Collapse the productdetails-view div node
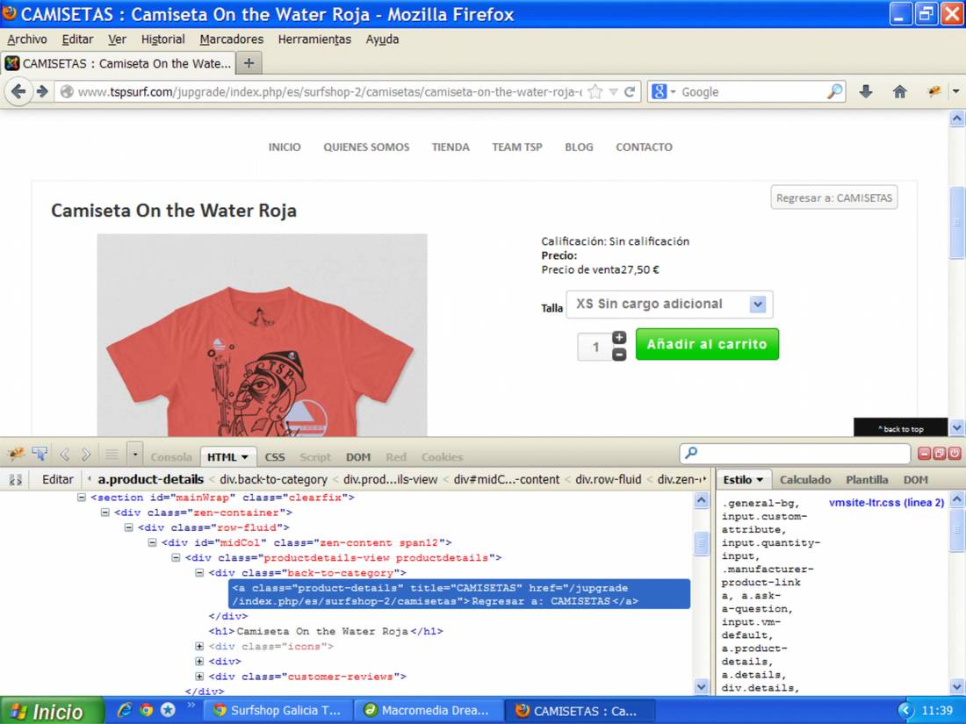 [176, 558]
